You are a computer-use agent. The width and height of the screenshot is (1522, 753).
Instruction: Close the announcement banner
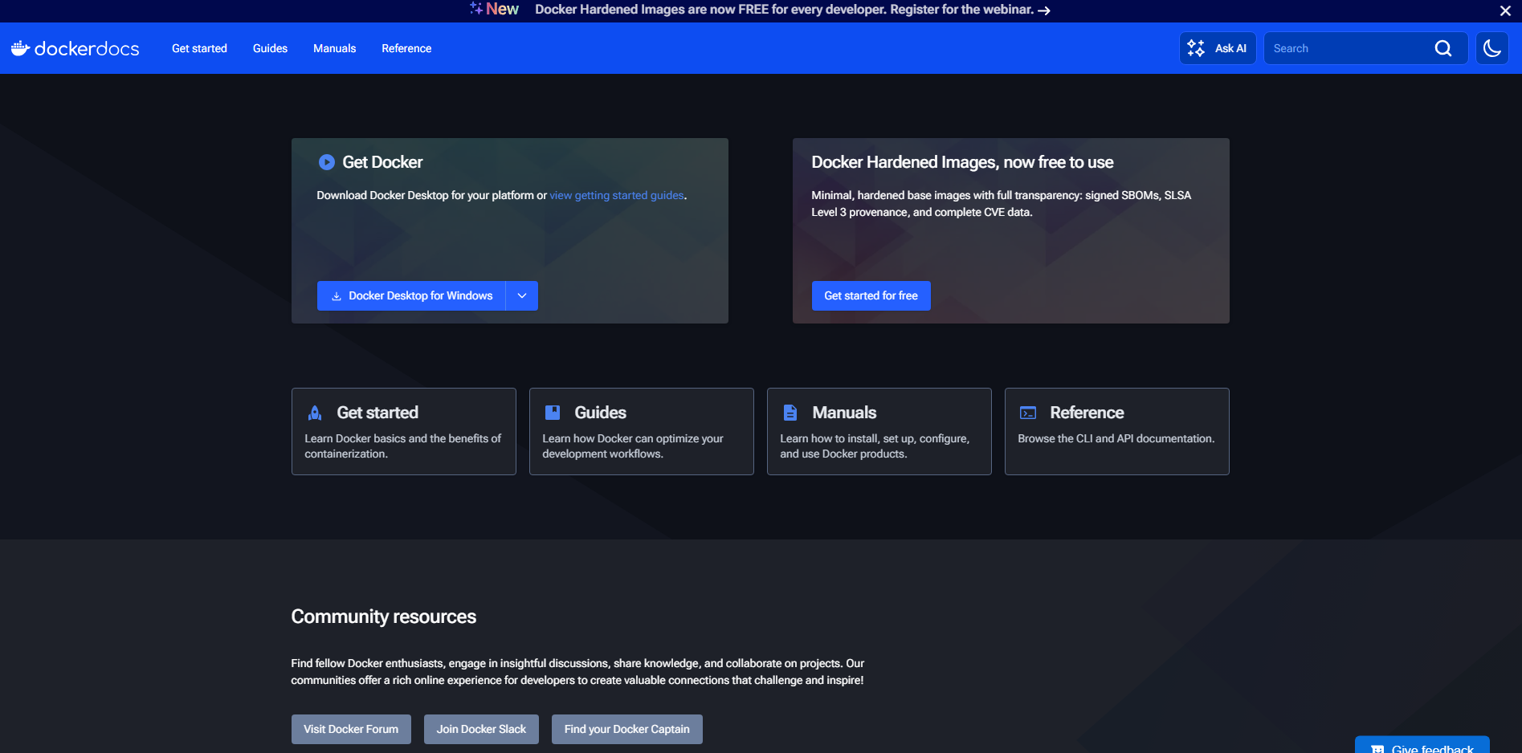(1505, 10)
